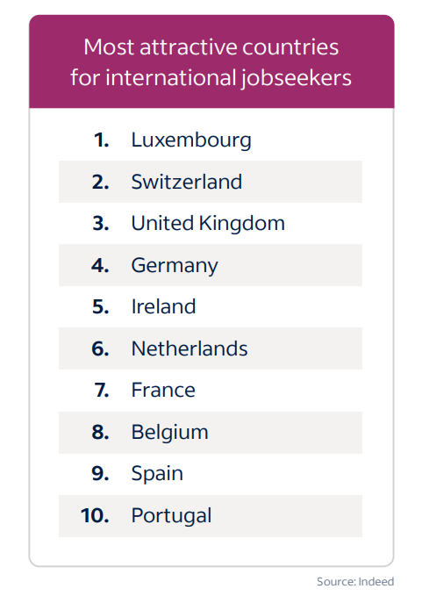Select the Germany row

tap(211, 265)
